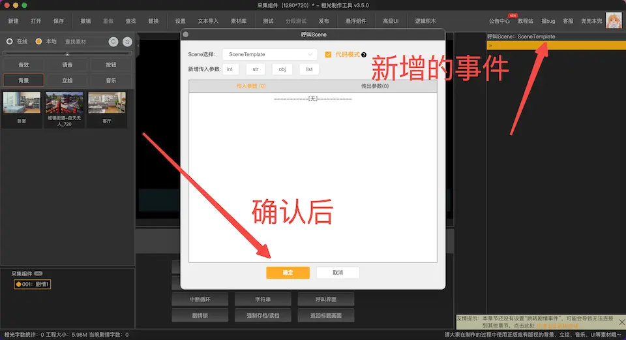This screenshot has height=340, width=626.
Task: Open 素材库 from the top toolbar
Action: point(239,21)
